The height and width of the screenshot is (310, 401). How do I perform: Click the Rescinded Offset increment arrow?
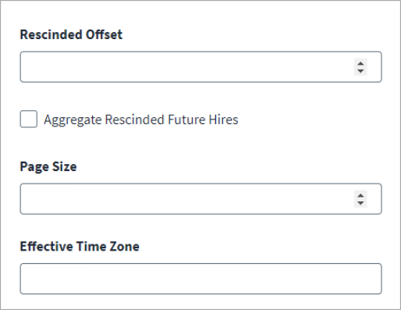point(360,63)
